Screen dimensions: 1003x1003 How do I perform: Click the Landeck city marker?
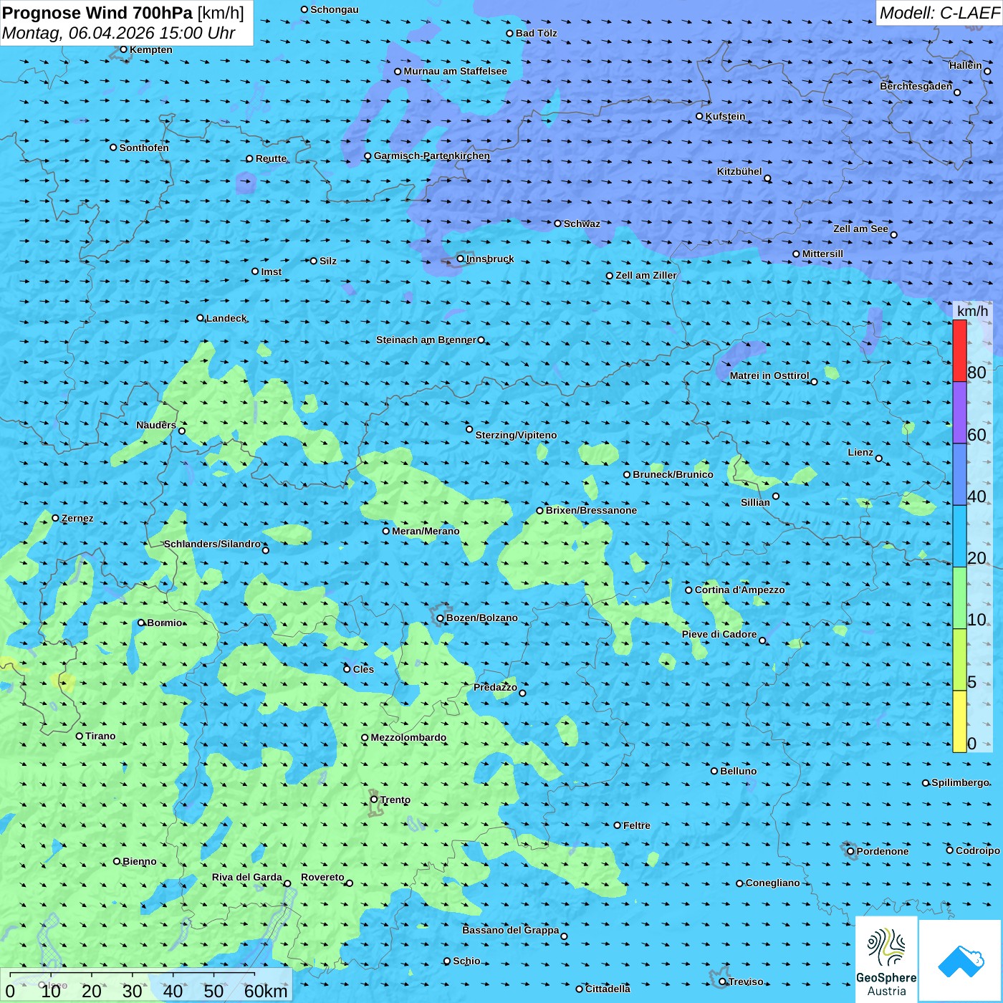201,318
